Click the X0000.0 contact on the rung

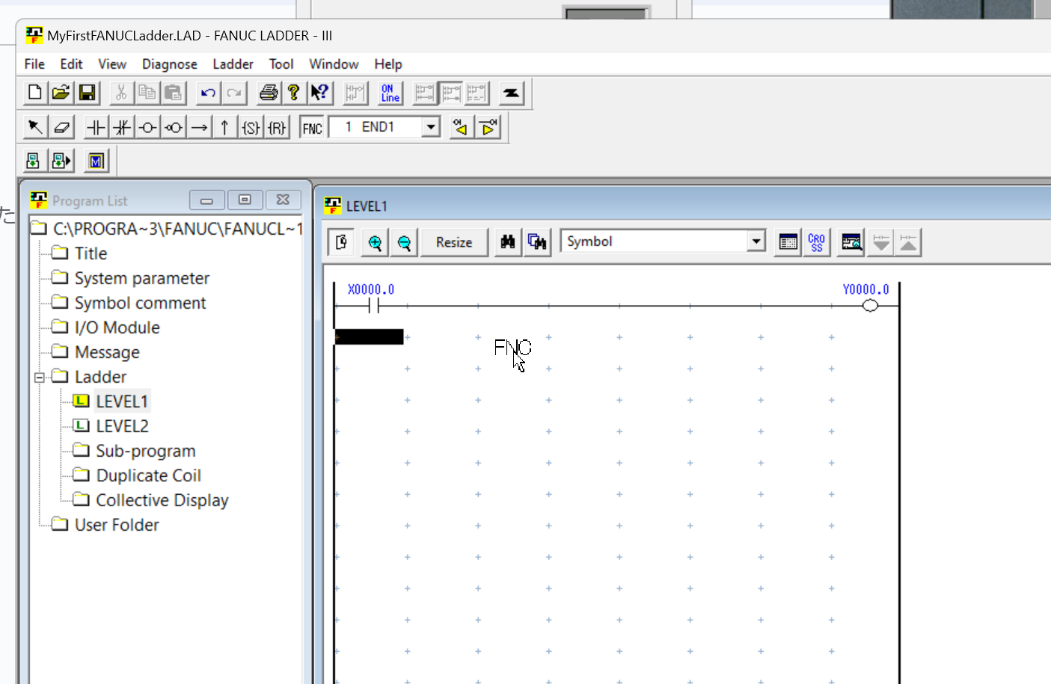click(374, 306)
